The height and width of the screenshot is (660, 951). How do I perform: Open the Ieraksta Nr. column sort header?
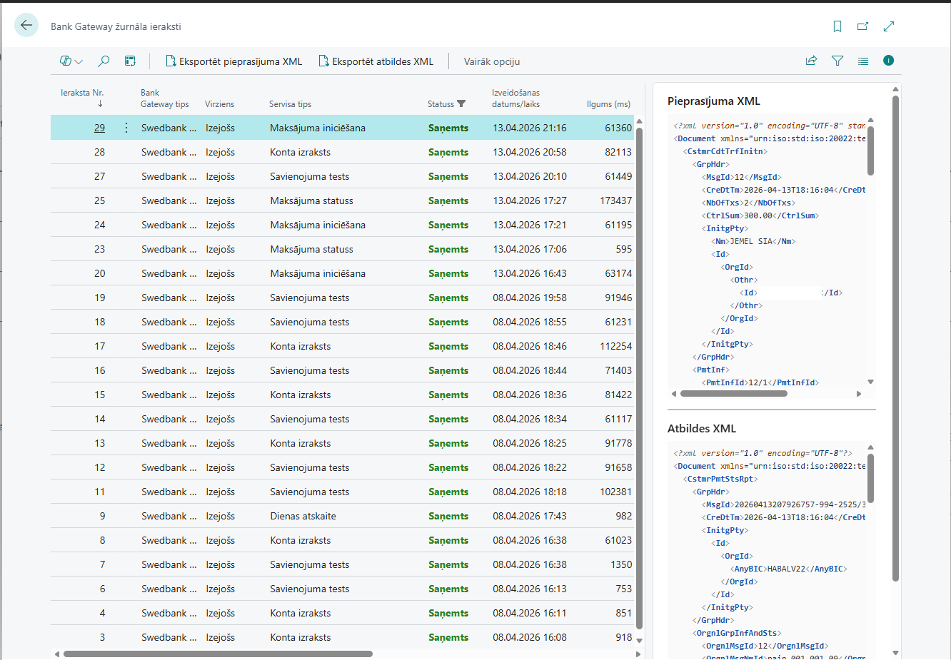82,93
